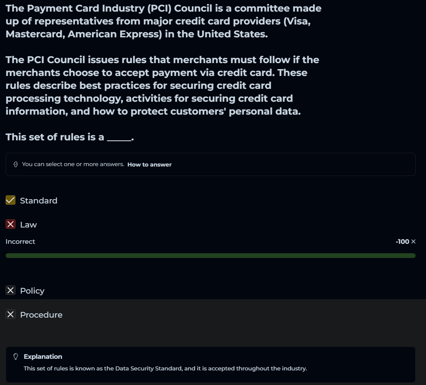
Task: Click the lightbulb icon in the answer hint
Action: pos(15,164)
